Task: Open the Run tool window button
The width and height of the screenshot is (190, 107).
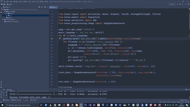Action: 26,100
